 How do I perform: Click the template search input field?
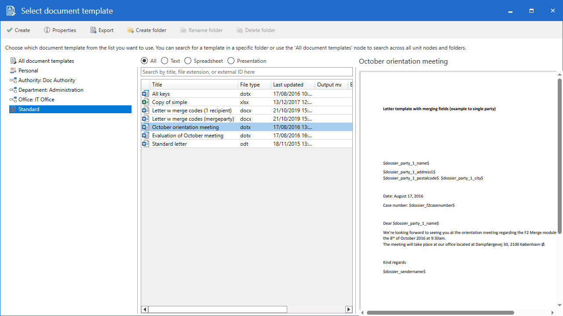[x=246, y=72]
